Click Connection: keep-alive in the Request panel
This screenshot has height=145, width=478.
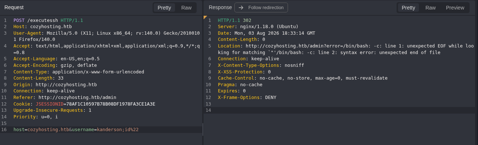click(44, 91)
